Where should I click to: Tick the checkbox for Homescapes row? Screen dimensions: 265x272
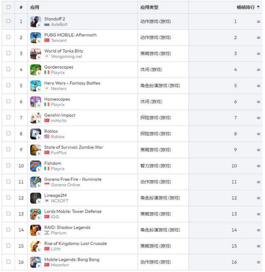point(9,101)
